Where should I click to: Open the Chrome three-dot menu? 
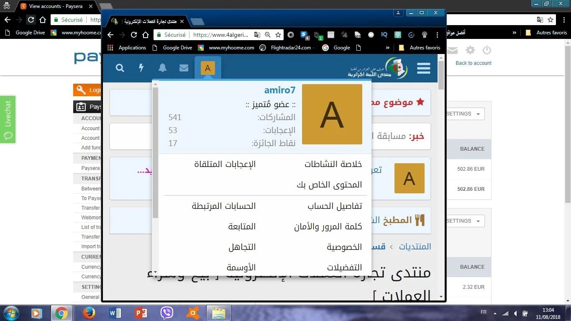[438, 35]
